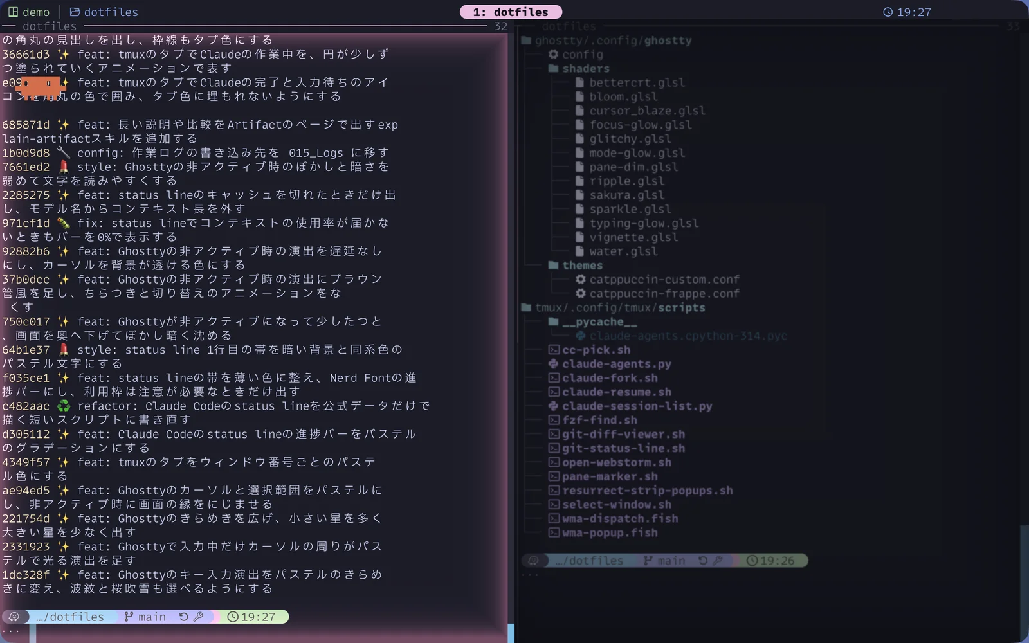1029x643 pixels.
Task: Click the shell icon beside git-diff-viewer.sh
Action: (553, 434)
